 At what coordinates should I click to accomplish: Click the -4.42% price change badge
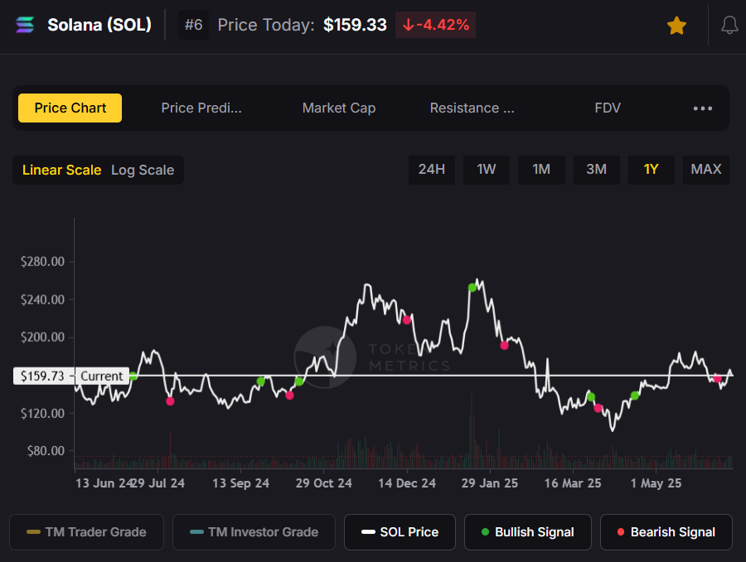[435, 25]
